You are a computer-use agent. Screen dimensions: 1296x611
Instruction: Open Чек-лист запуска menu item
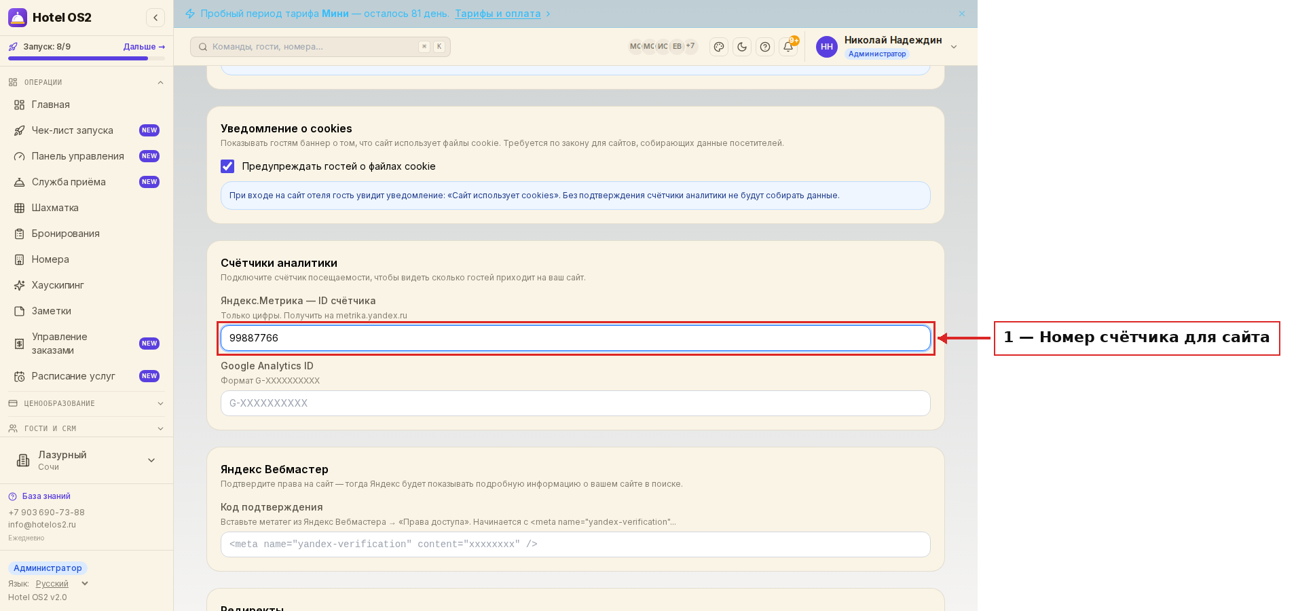[x=86, y=130]
